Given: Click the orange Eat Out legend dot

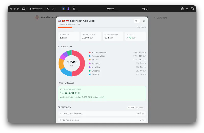Looking at the screenshot, I should 90,60.
